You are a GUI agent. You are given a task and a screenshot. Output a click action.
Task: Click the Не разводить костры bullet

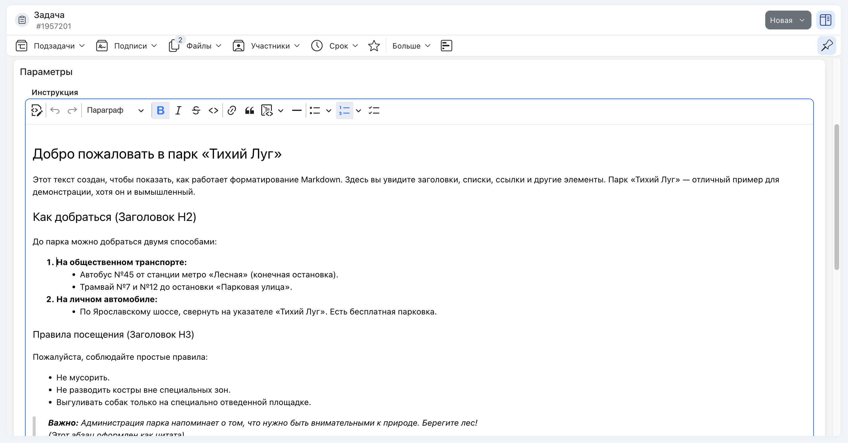point(143,390)
